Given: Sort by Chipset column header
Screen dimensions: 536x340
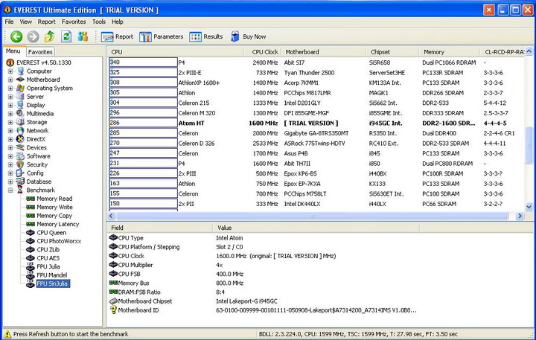Looking at the screenshot, I should [392, 52].
